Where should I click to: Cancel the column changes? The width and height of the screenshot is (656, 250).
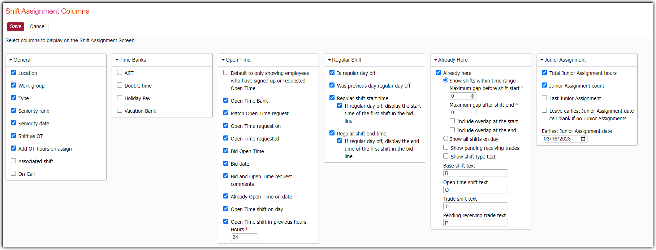(38, 26)
